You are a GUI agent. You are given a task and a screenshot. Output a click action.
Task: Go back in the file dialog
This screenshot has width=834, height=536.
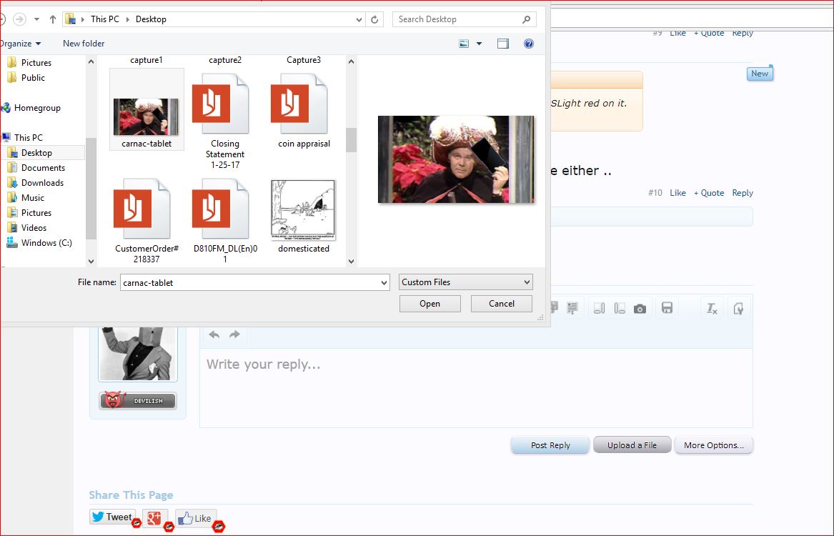1,19
